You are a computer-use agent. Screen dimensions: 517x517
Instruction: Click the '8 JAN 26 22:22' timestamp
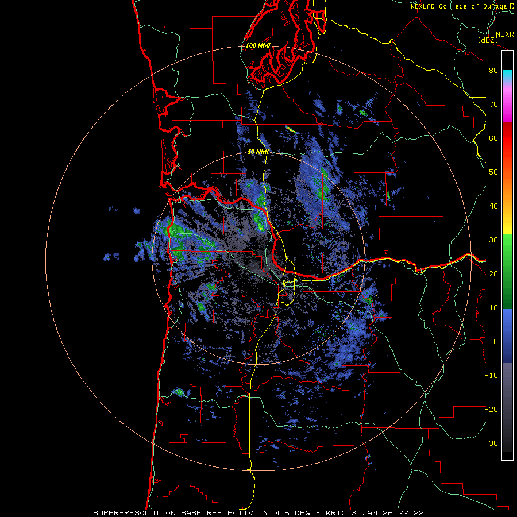coord(388,513)
